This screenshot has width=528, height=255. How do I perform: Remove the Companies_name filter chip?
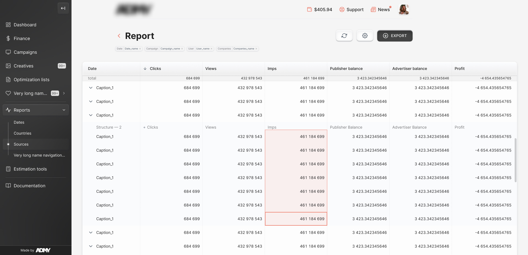tap(256, 49)
